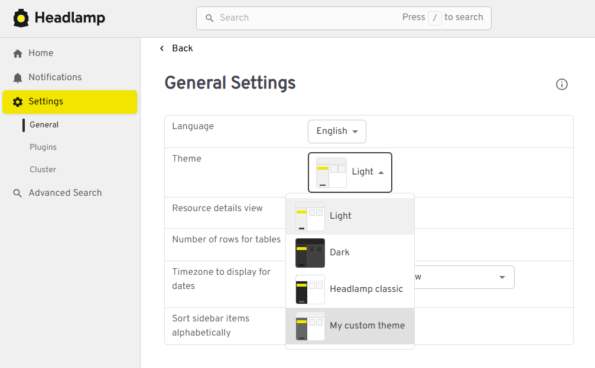Click the Light theme preview thumbnail in list

click(x=310, y=216)
